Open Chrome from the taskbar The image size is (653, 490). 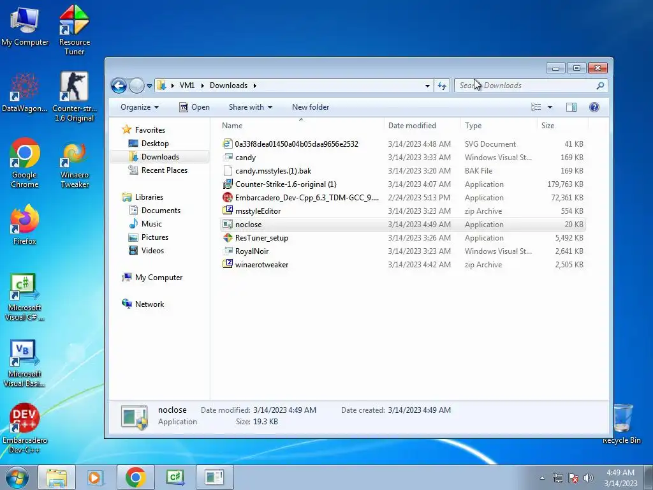(x=135, y=477)
